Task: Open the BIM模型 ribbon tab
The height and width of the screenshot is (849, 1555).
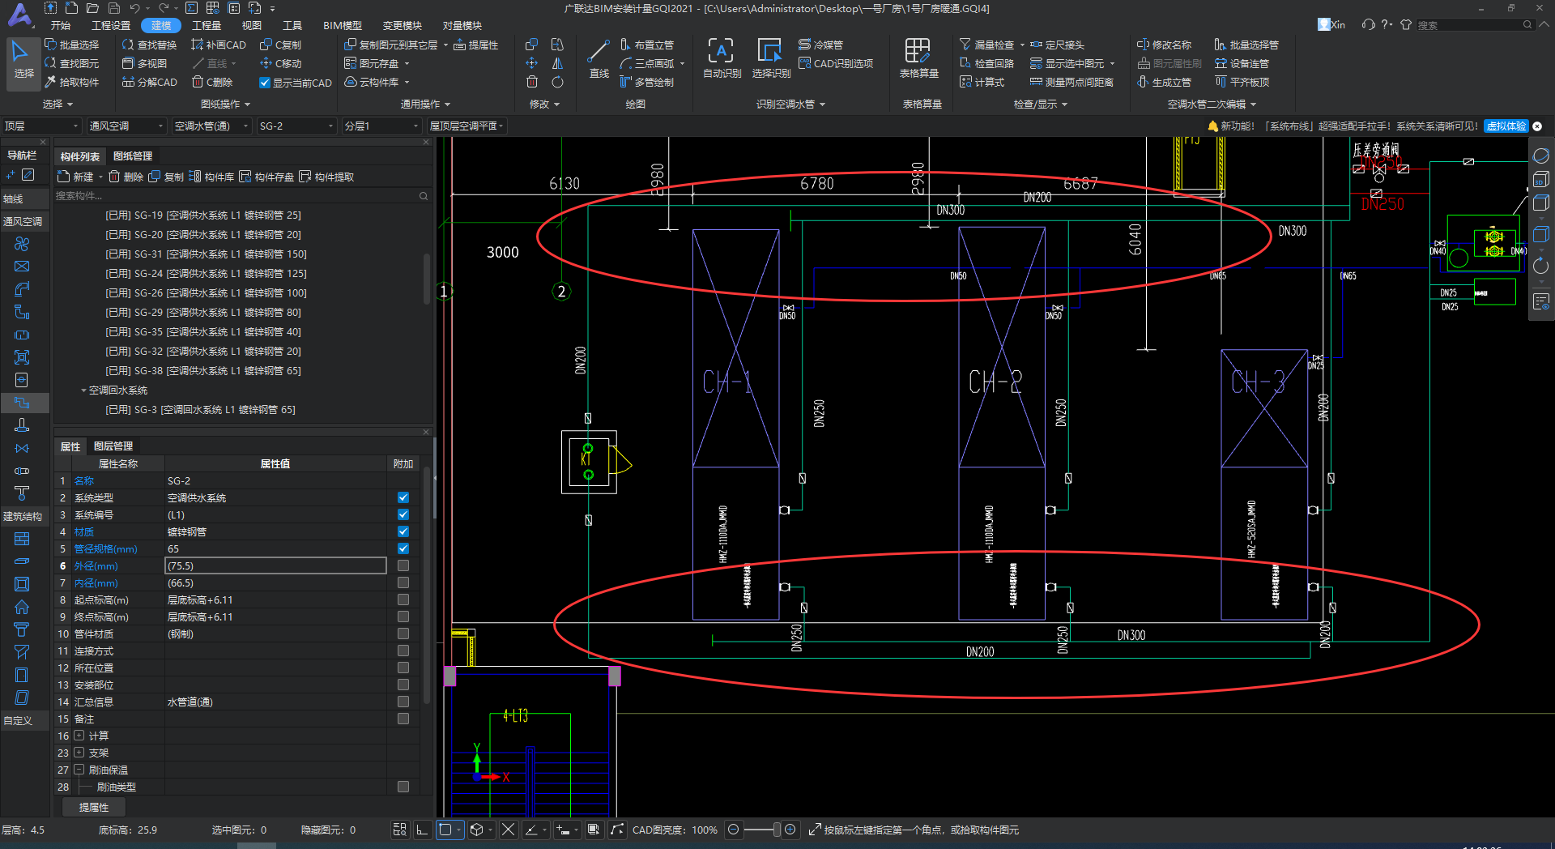Action: point(343,25)
